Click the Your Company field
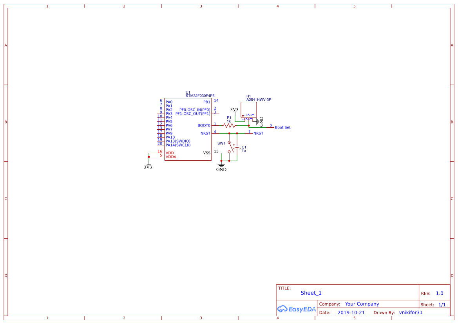Image resolution: width=458 pixels, height=324 pixels. pos(362,304)
